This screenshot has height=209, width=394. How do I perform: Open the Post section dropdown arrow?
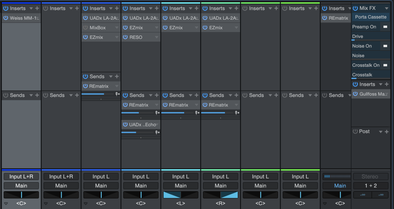[x=381, y=132]
